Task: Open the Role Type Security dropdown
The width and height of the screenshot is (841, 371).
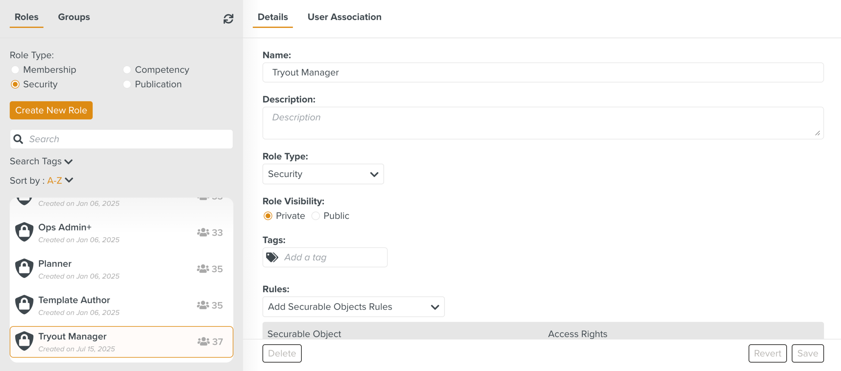Action: pyautogui.click(x=323, y=174)
